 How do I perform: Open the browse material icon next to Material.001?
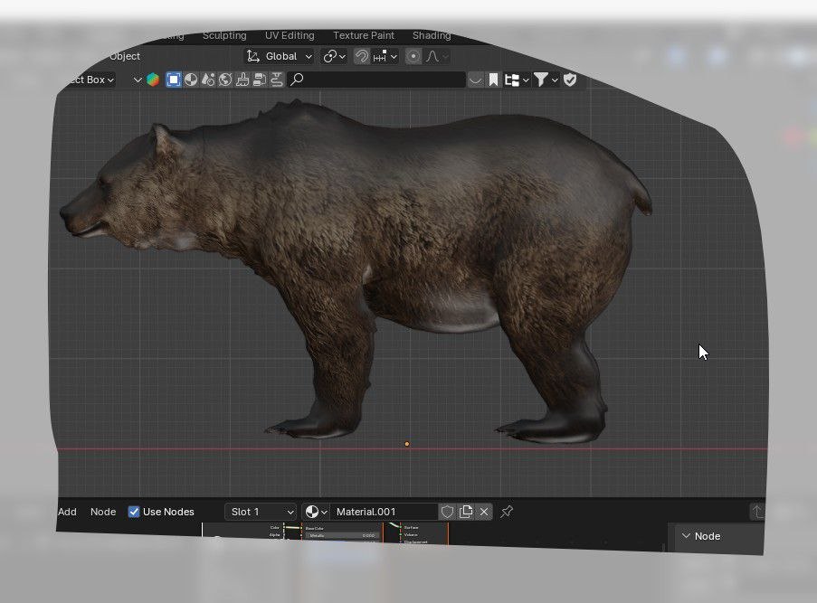(312, 512)
